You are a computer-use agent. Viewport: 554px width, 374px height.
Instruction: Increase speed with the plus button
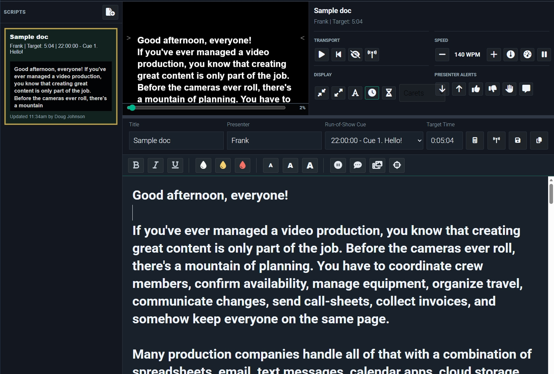click(494, 54)
